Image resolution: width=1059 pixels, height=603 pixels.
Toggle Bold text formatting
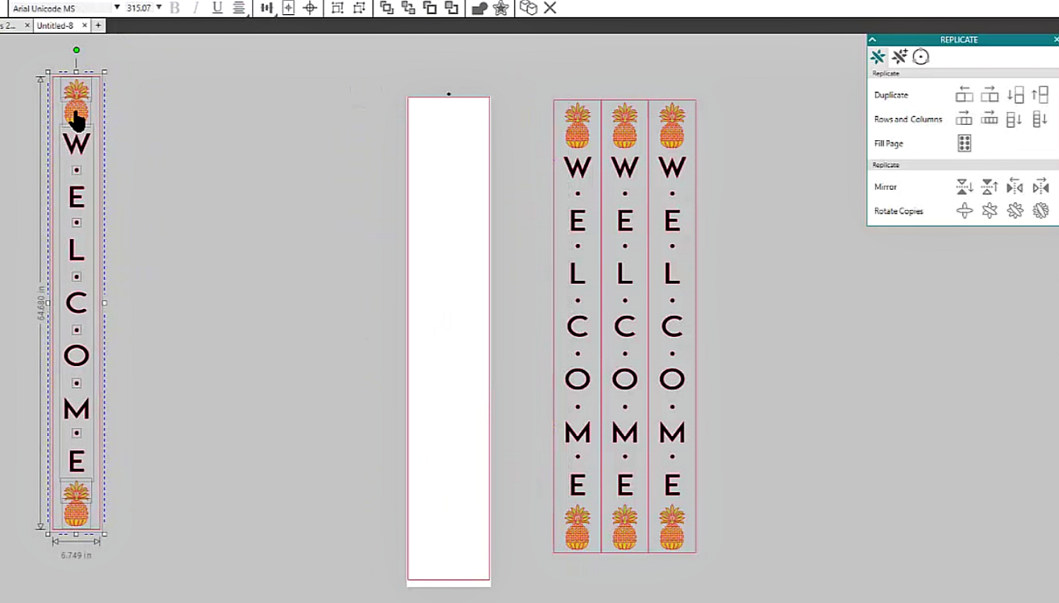(x=175, y=8)
